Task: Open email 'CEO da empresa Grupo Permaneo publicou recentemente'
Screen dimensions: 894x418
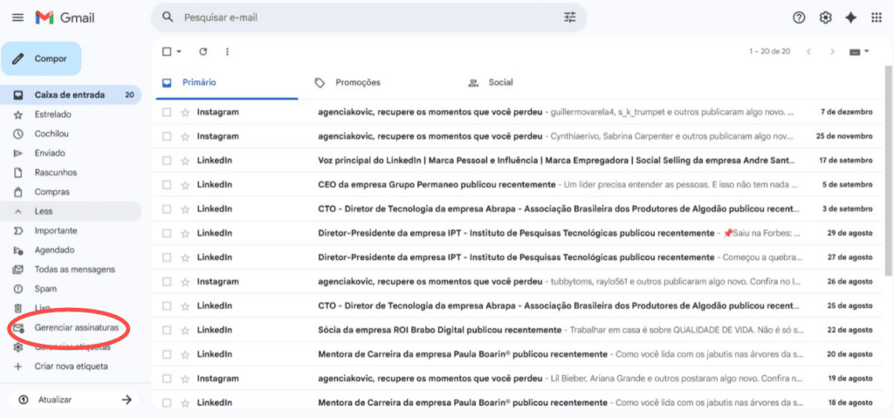Action: point(437,185)
